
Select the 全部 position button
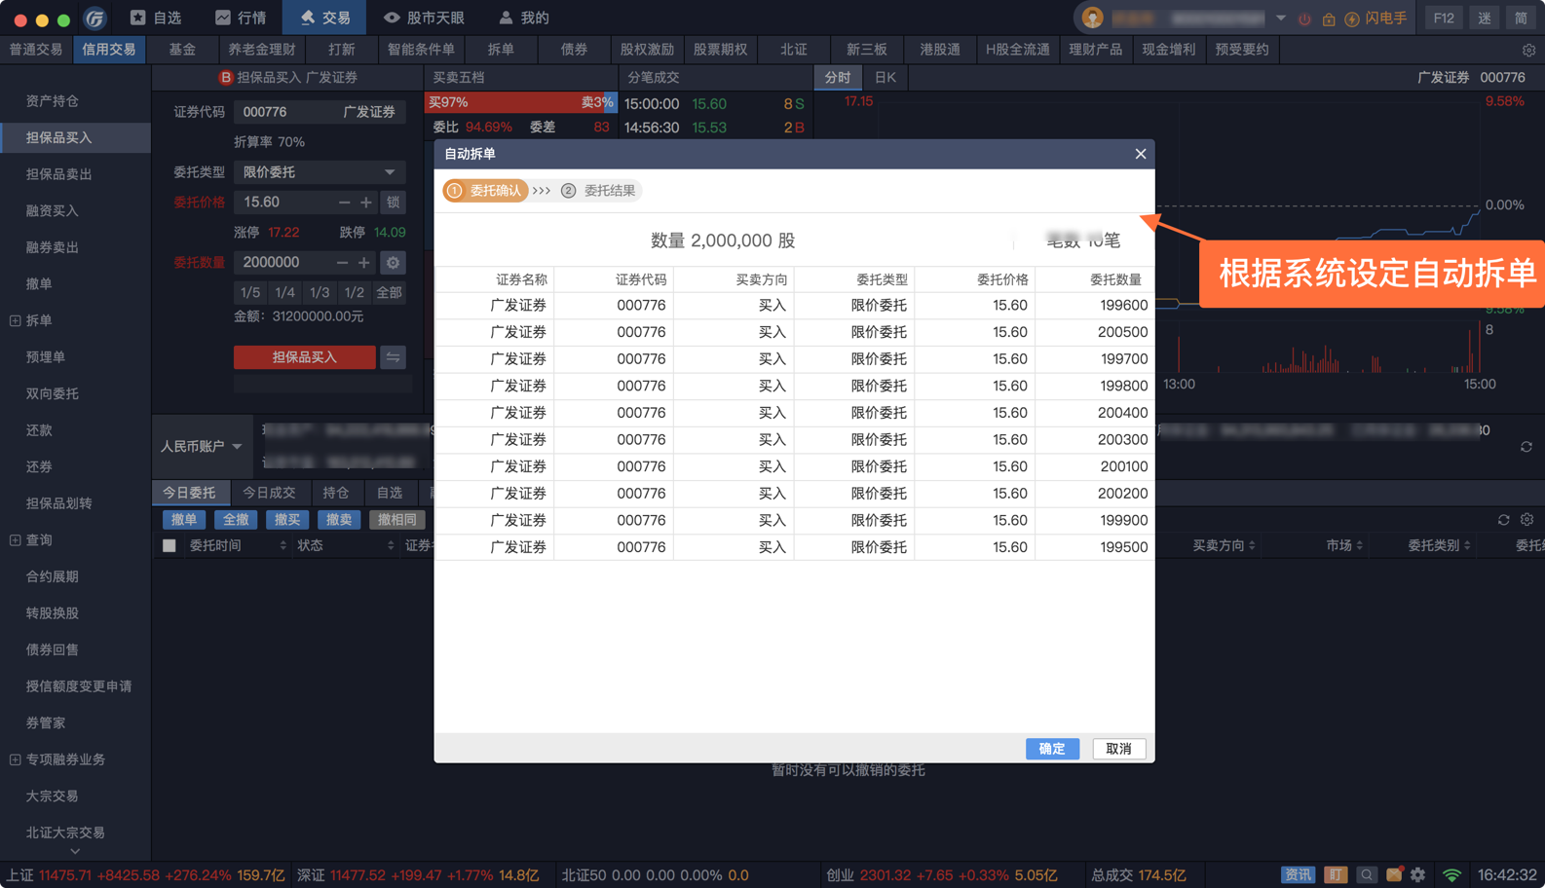[389, 292]
